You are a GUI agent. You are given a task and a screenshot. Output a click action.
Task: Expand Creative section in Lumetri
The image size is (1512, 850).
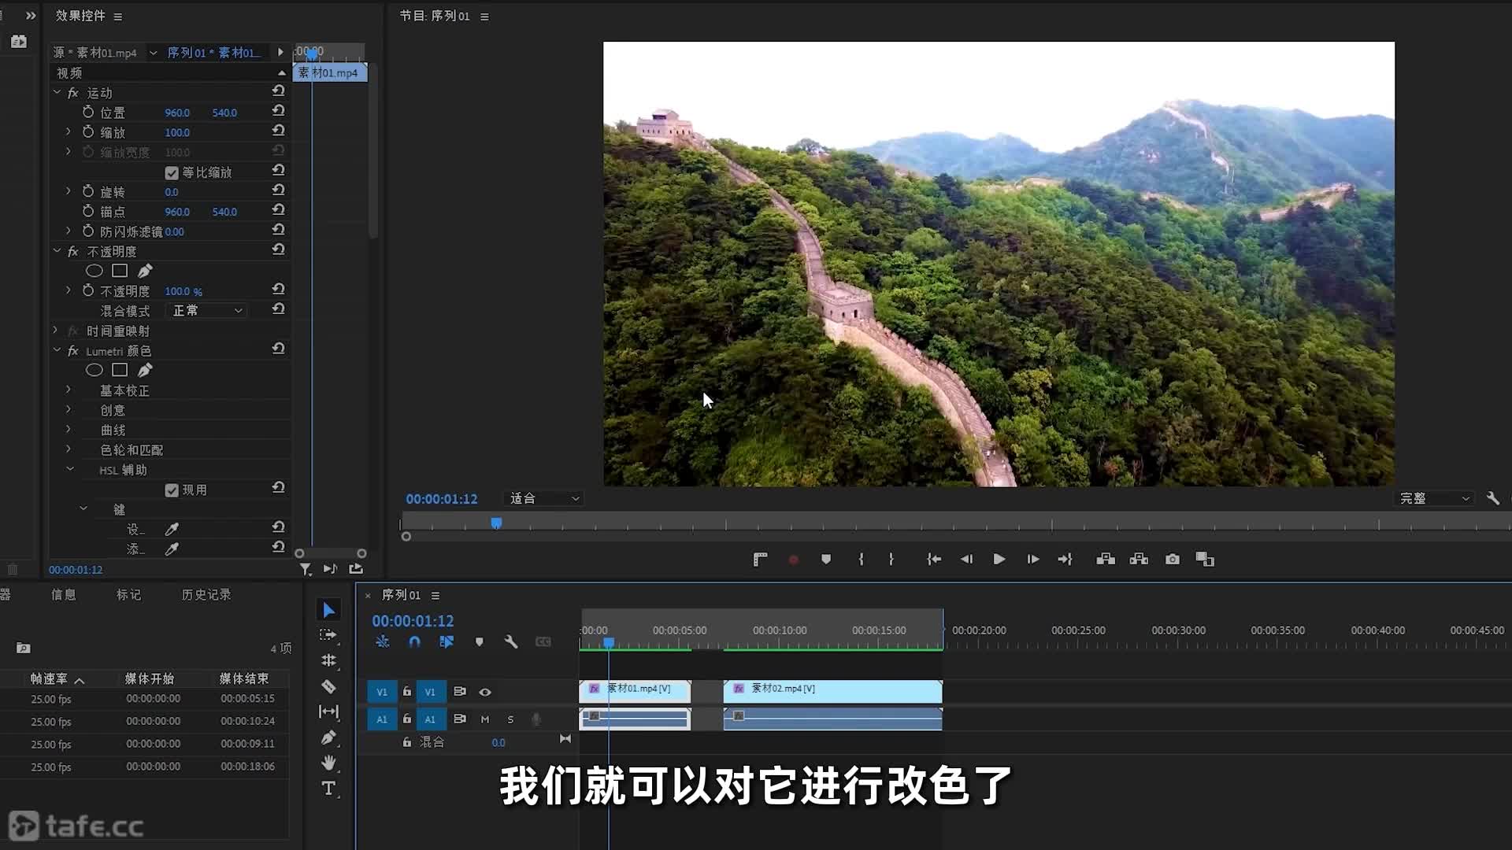tap(69, 409)
